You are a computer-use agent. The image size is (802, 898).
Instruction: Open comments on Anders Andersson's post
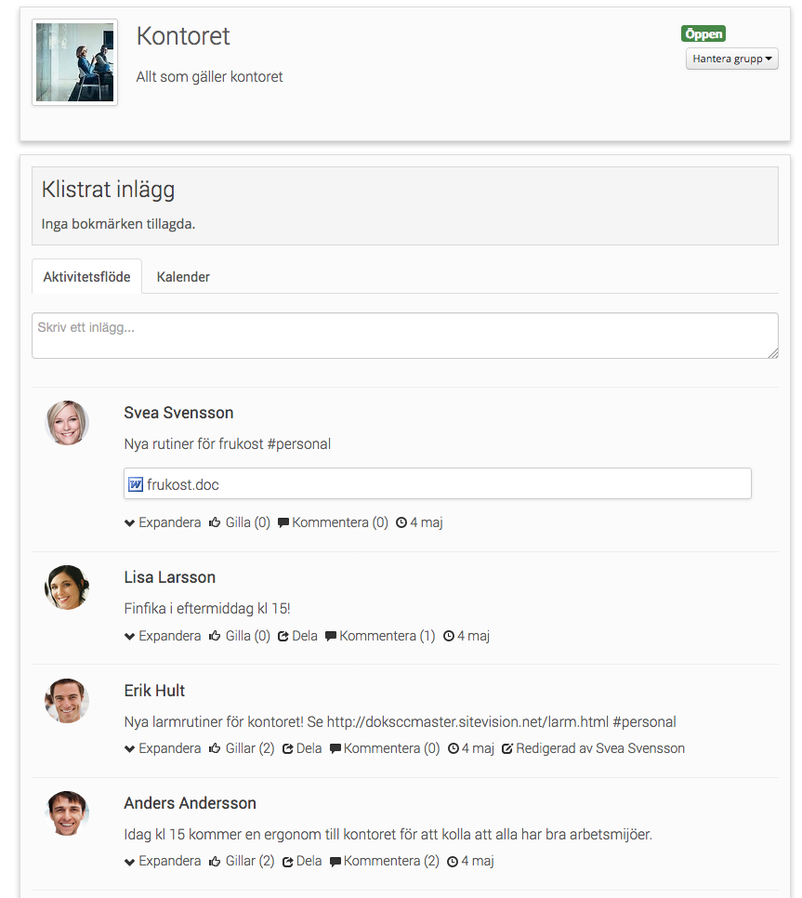coord(384,861)
